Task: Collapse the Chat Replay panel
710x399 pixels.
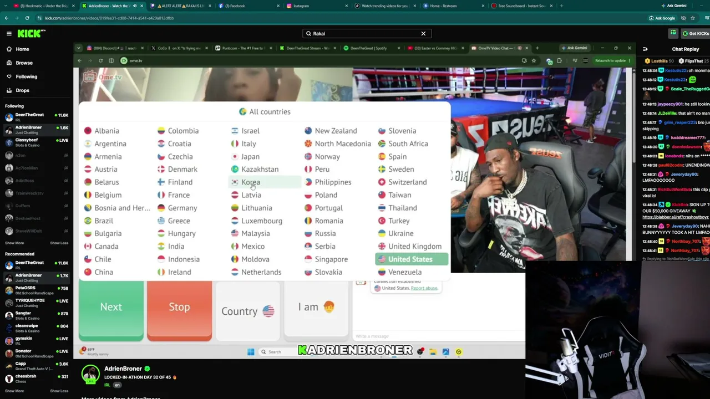Action: [645, 49]
